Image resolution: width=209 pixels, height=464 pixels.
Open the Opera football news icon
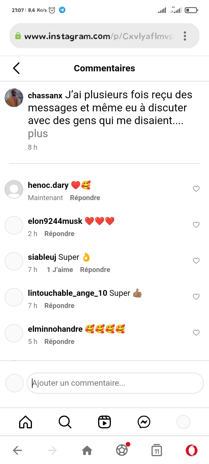click(x=122, y=450)
